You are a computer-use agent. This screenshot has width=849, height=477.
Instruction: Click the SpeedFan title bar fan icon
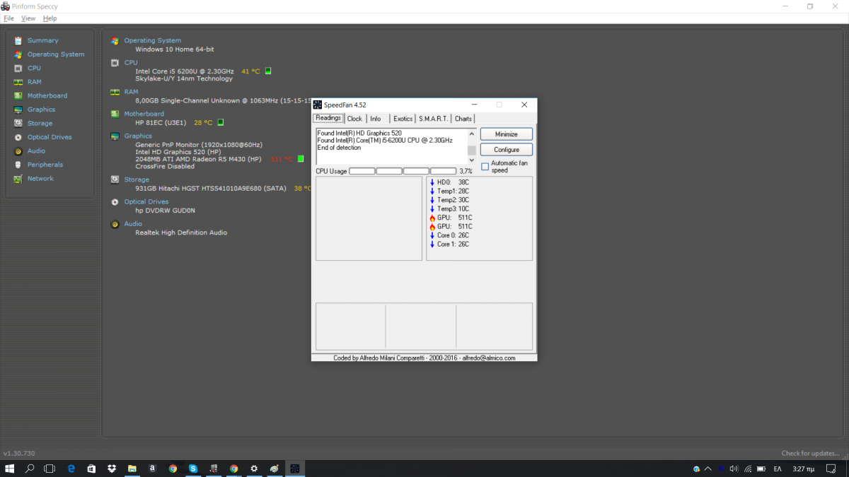(318, 105)
